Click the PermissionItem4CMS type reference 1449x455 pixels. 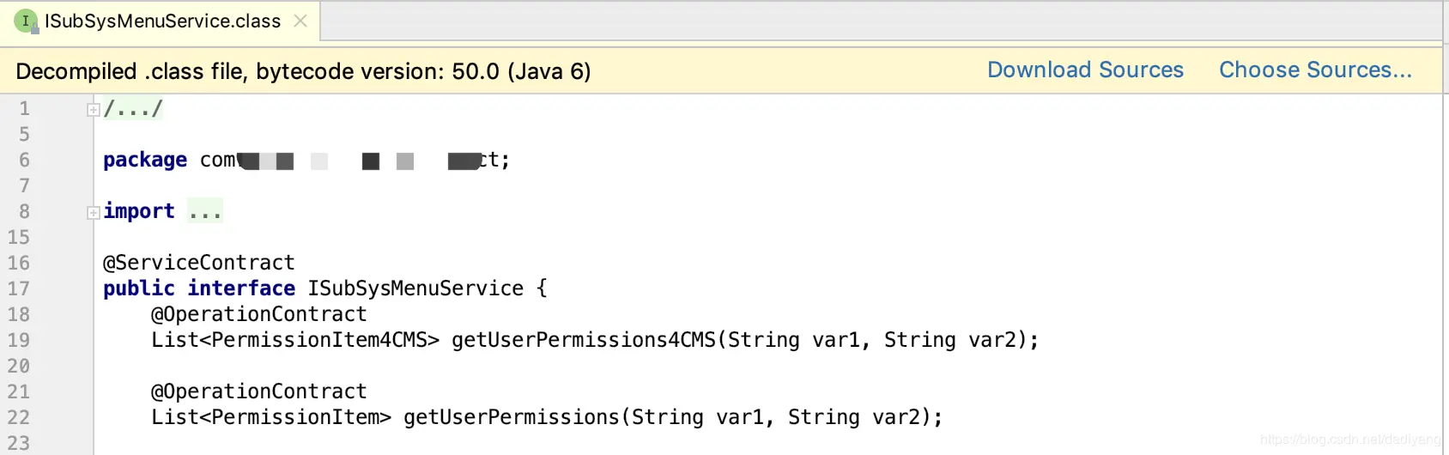(x=319, y=340)
